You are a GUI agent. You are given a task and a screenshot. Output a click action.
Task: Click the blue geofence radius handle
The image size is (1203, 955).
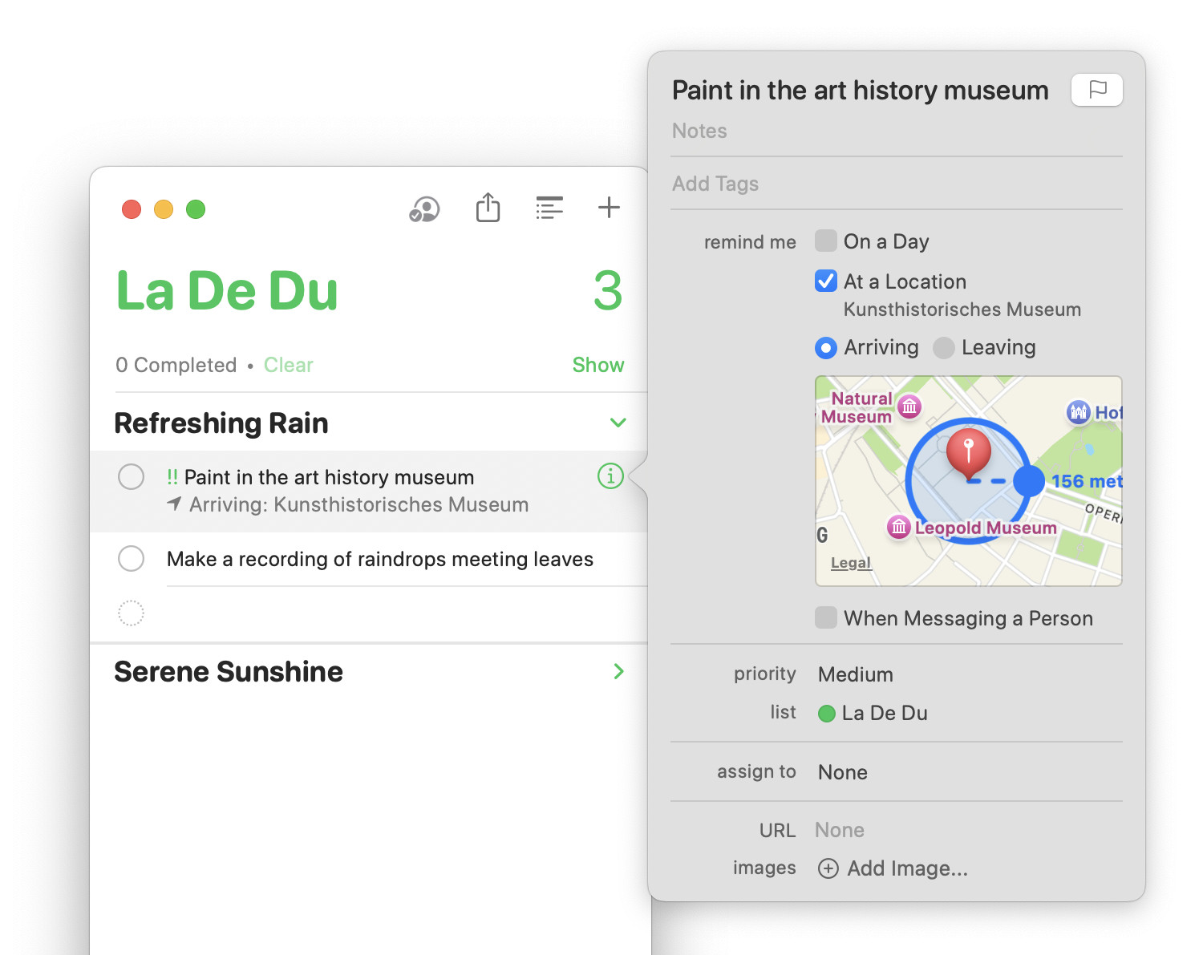[1029, 481]
